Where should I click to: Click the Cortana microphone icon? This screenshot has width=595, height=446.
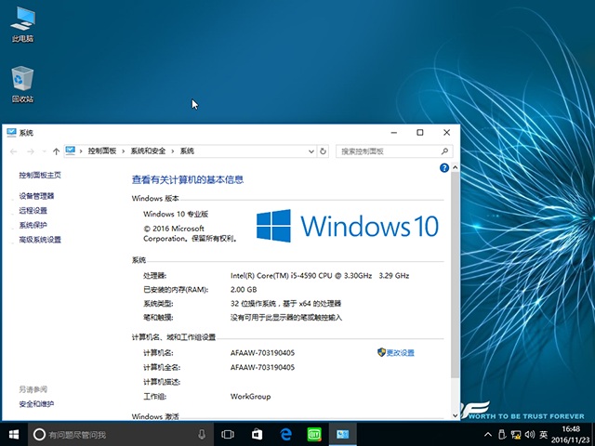202,434
